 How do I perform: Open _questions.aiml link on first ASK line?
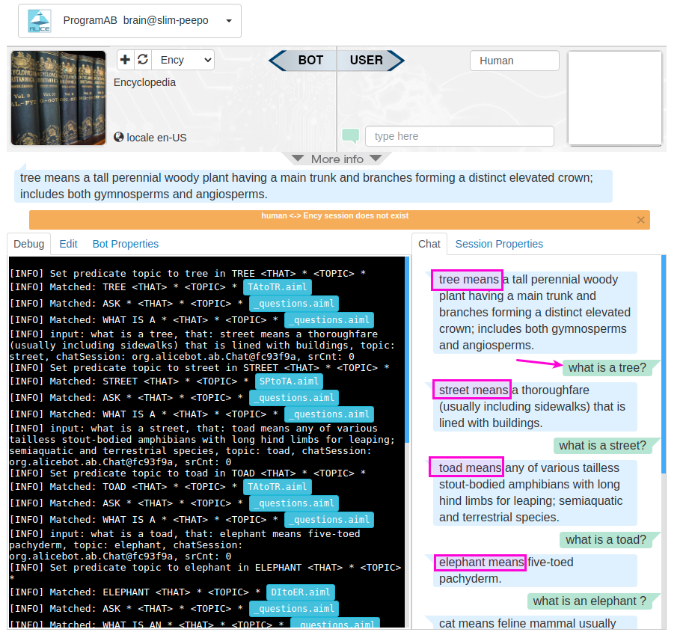pyautogui.click(x=294, y=304)
